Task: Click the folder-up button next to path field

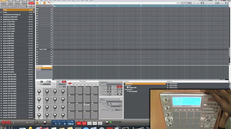Action: click(31, 6)
